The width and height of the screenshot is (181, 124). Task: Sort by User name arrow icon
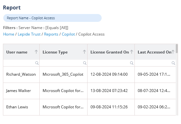[36, 52]
